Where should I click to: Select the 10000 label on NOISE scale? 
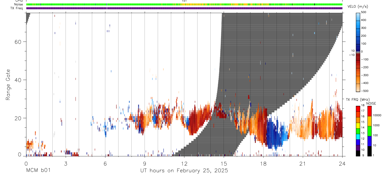[377, 115]
